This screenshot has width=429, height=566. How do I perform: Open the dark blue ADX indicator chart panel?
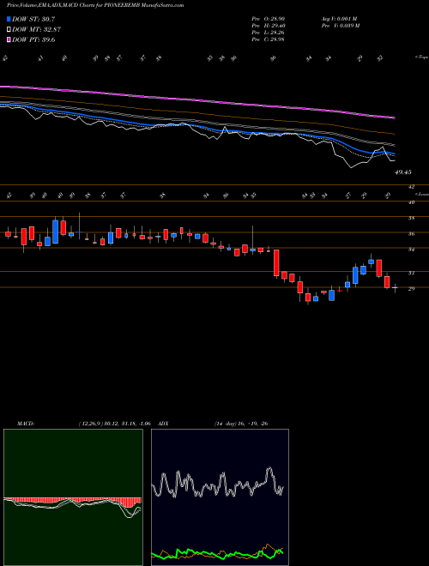(220, 497)
